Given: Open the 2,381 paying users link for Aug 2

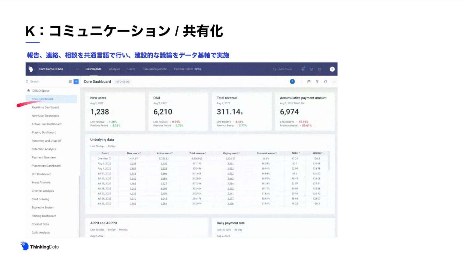Looking at the screenshot, I should tap(231, 164).
